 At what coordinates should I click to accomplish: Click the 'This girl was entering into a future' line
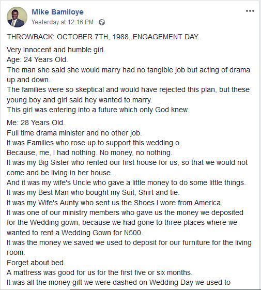[98, 110]
